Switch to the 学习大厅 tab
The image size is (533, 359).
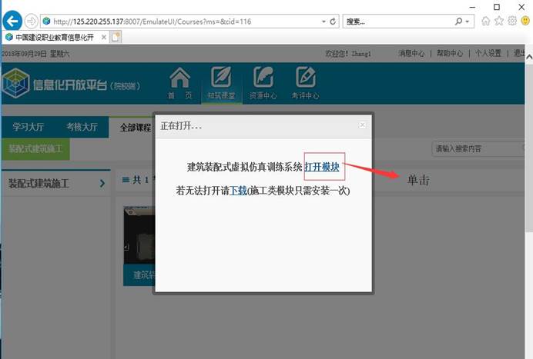pyautogui.click(x=28, y=128)
